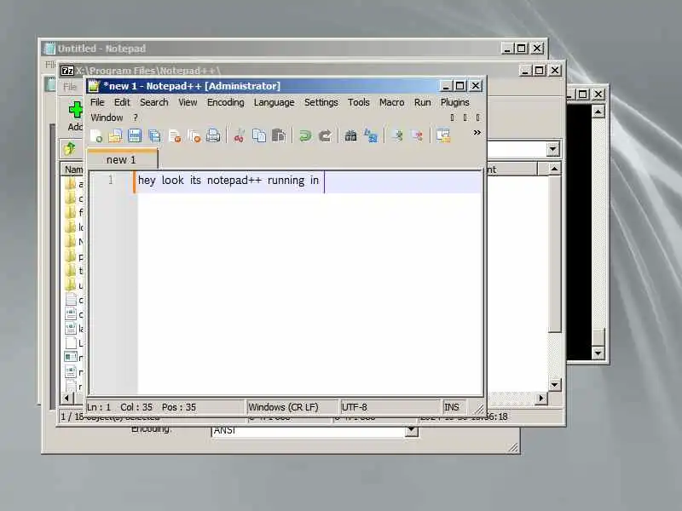Click the Name column header in 7-Zip

pos(73,169)
